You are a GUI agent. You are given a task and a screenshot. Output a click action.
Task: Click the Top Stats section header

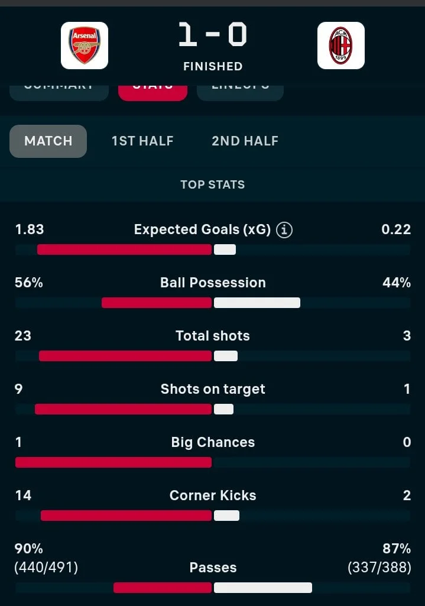pyautogui.click(x=212, y=184)
